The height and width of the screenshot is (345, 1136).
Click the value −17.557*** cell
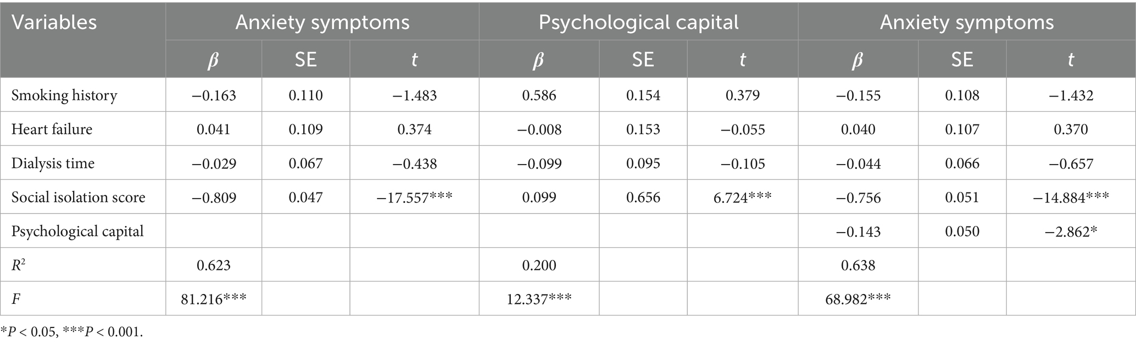414,197
